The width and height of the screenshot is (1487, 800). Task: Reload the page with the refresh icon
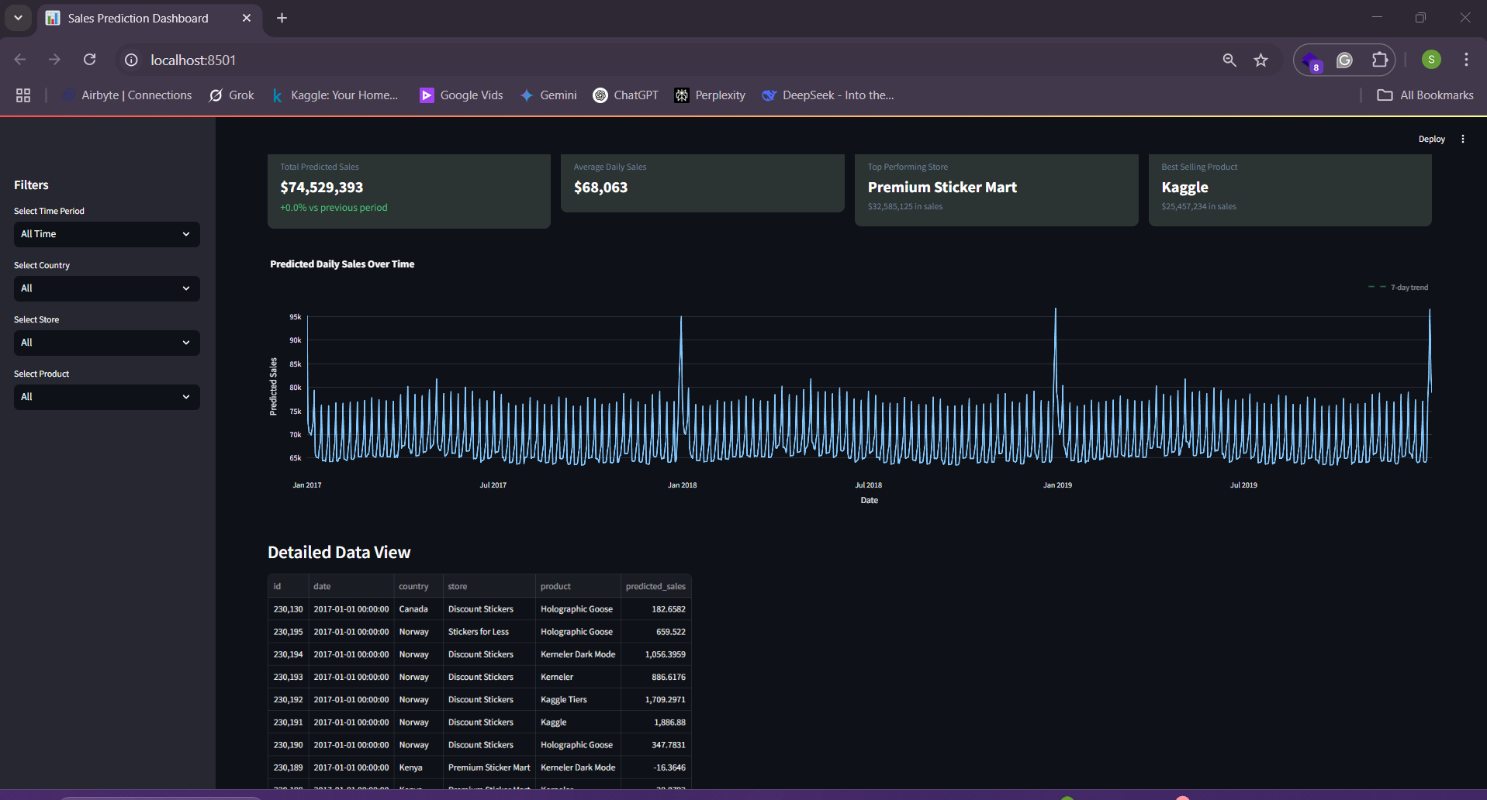(89, 60)
